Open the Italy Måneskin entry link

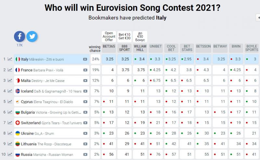[42, 59]
